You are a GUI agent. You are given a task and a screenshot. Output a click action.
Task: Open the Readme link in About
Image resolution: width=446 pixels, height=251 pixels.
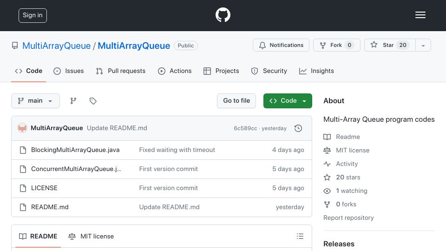tap(348, 137)
